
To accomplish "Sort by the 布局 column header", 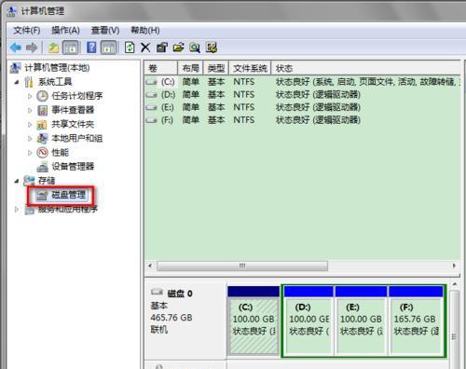I will click(190, 68).
